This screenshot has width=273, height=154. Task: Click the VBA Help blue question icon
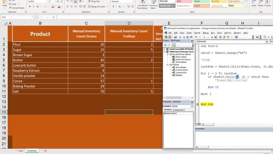pos(236,37)
